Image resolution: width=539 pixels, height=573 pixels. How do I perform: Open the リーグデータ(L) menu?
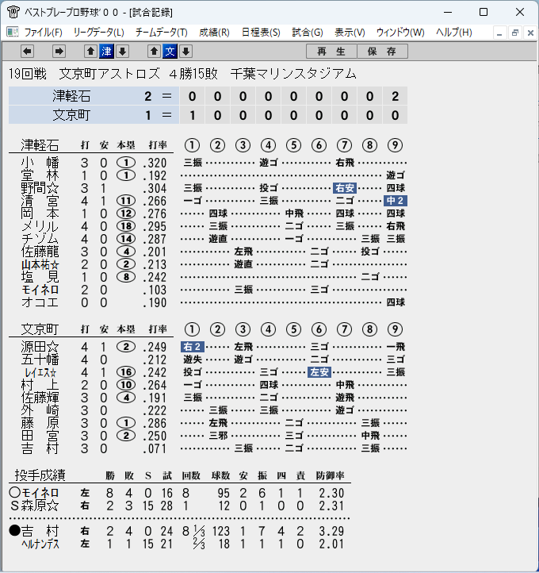(x=98, y=33)
